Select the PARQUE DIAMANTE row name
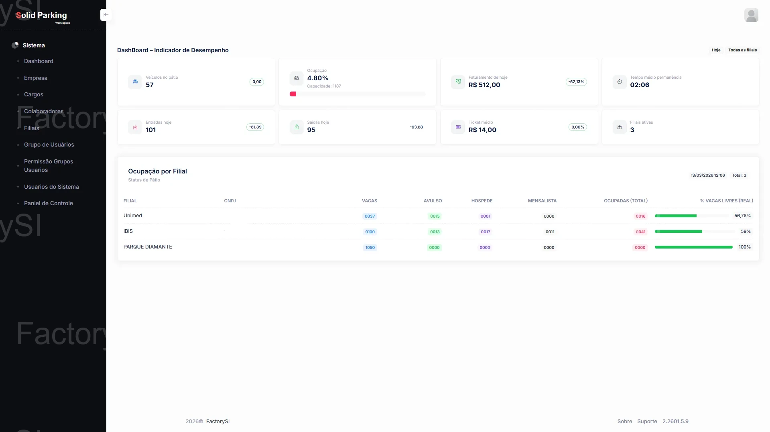The height and width of the screenshot is (432, 770). [x=148, y=247]
